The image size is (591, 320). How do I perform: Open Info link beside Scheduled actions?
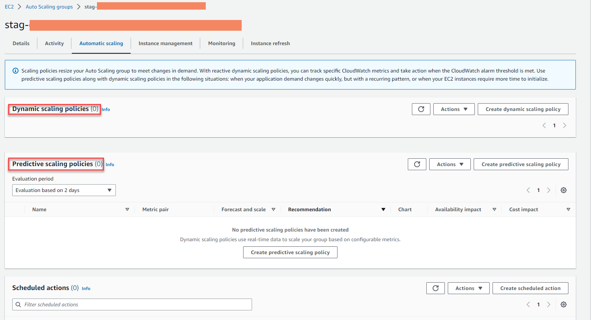[86, 289]
